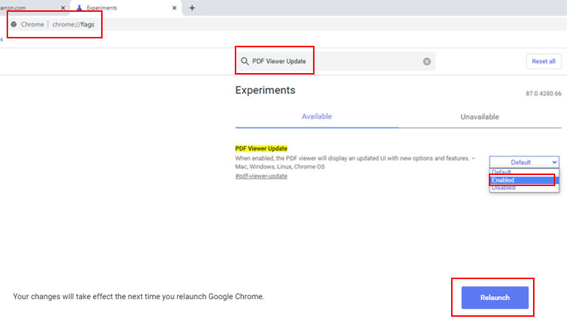Choose Disabled in the dropdown list
Viewport: 567px width, 319px height.
[524, 188]
